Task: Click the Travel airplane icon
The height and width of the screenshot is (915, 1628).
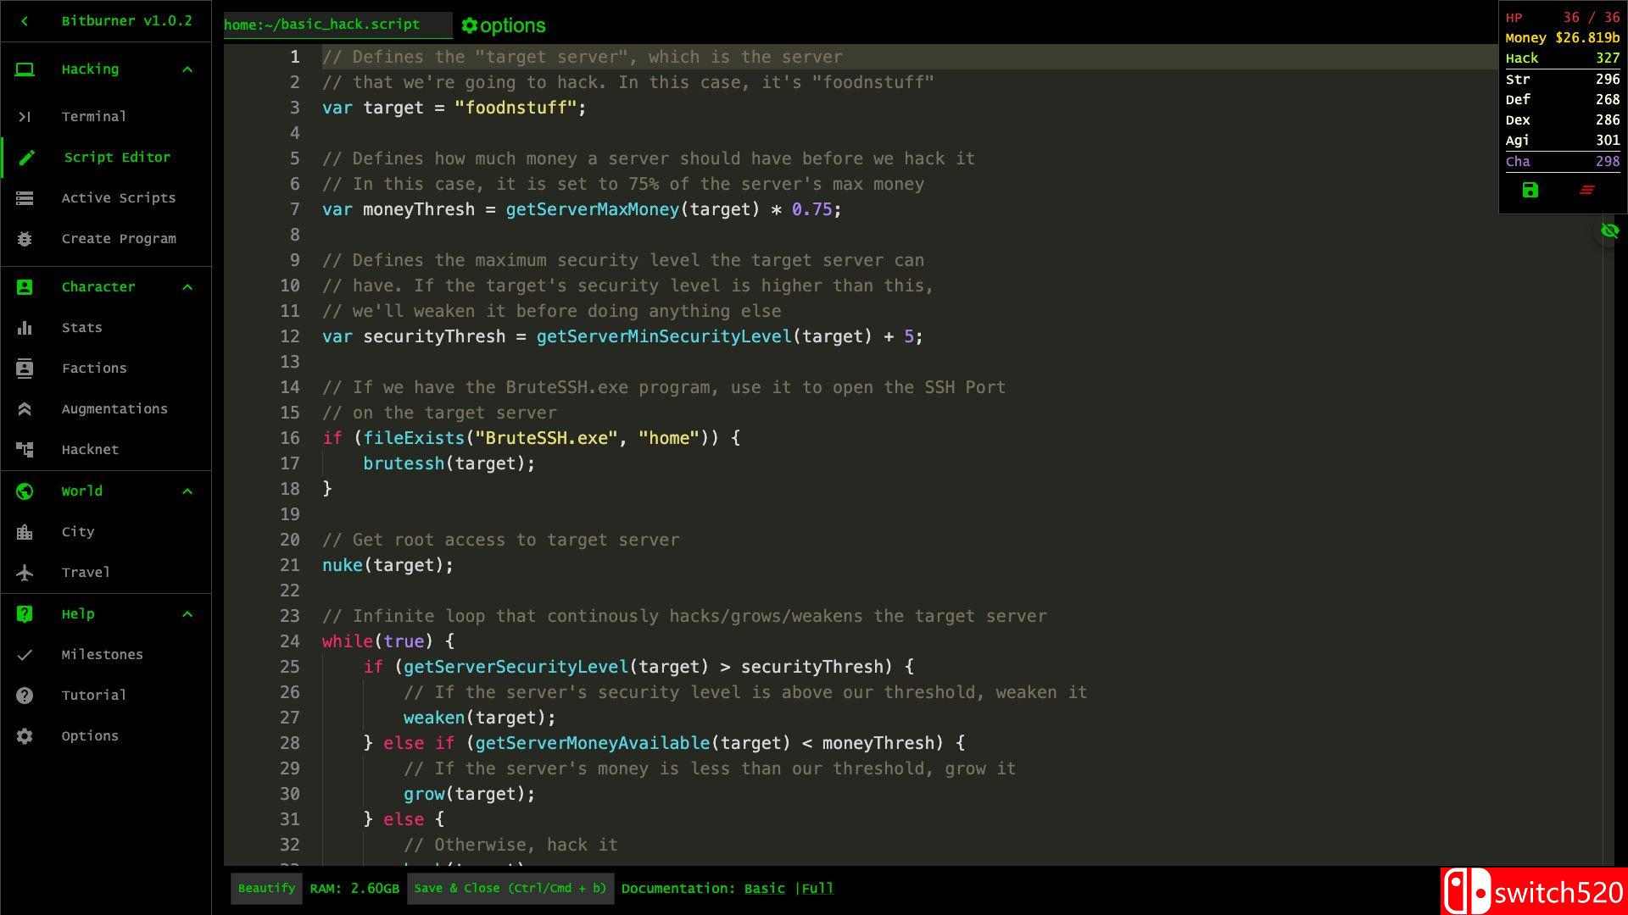Action: [25, 573]
